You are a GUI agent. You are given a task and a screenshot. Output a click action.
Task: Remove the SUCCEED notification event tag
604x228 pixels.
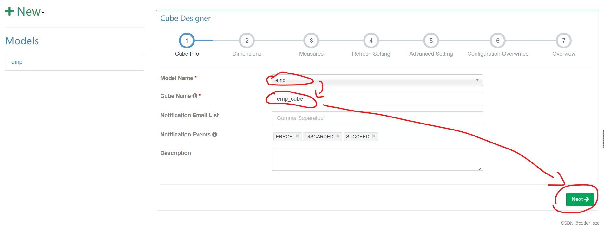[x=374, y=136]
